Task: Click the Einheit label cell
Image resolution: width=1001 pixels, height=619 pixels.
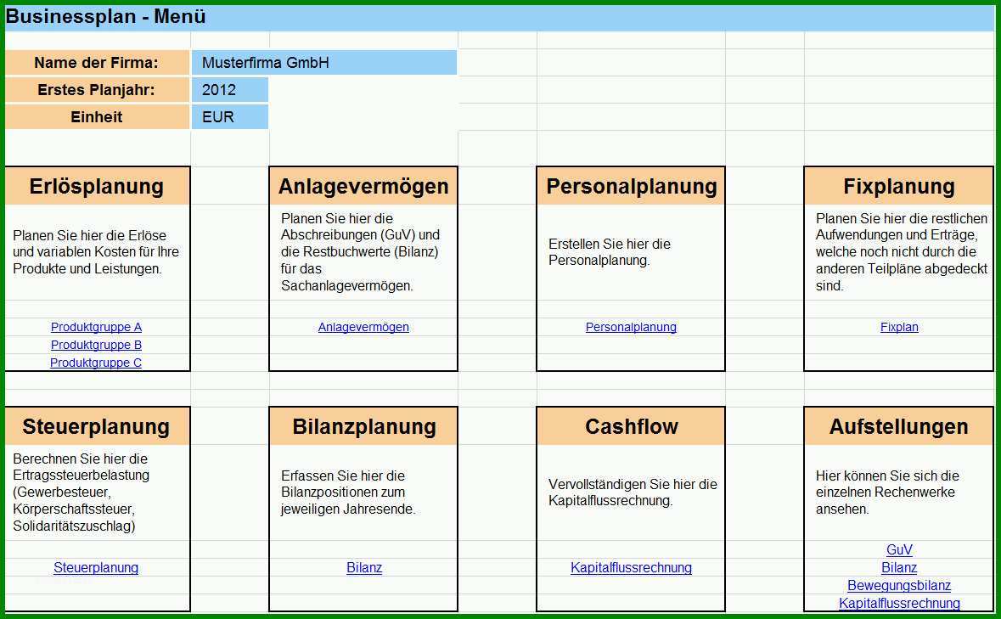Action: coord(97,117)
